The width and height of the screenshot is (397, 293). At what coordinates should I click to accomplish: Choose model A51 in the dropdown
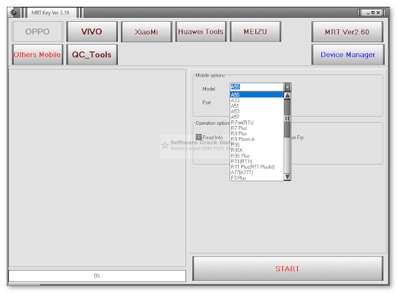pos(257,106)
